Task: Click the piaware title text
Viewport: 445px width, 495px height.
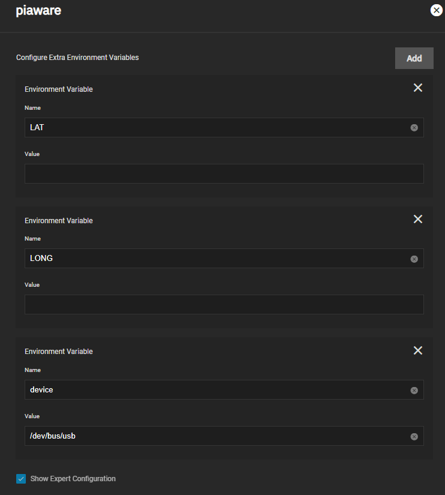Action: tap(38, 11)
